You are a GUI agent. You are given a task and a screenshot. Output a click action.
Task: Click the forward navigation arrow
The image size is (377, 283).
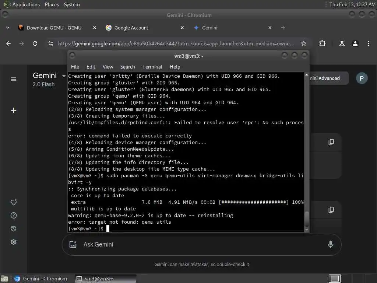(21, 43)
